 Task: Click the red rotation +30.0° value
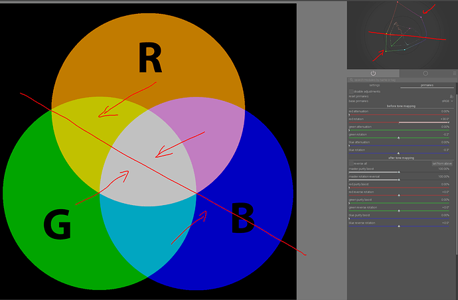pos(445,119)
